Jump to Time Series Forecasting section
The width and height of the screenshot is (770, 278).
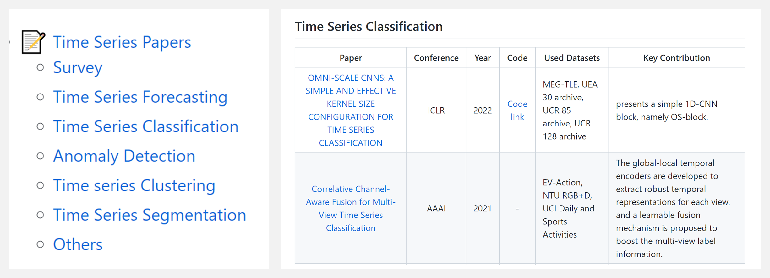[x=140, y=97]
